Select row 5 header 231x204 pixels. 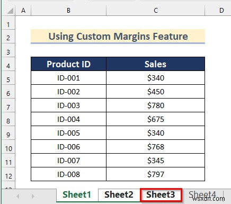[x=8, y=78]
